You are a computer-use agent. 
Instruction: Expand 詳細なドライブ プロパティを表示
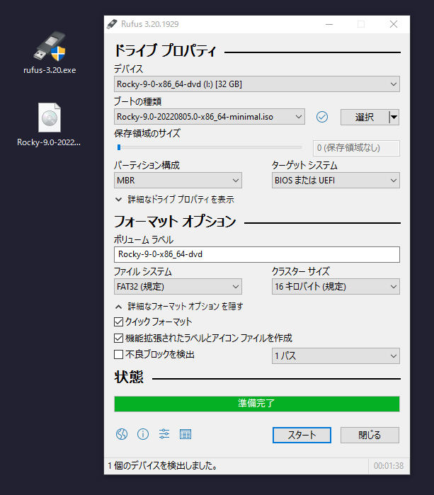tap(175, 200)
